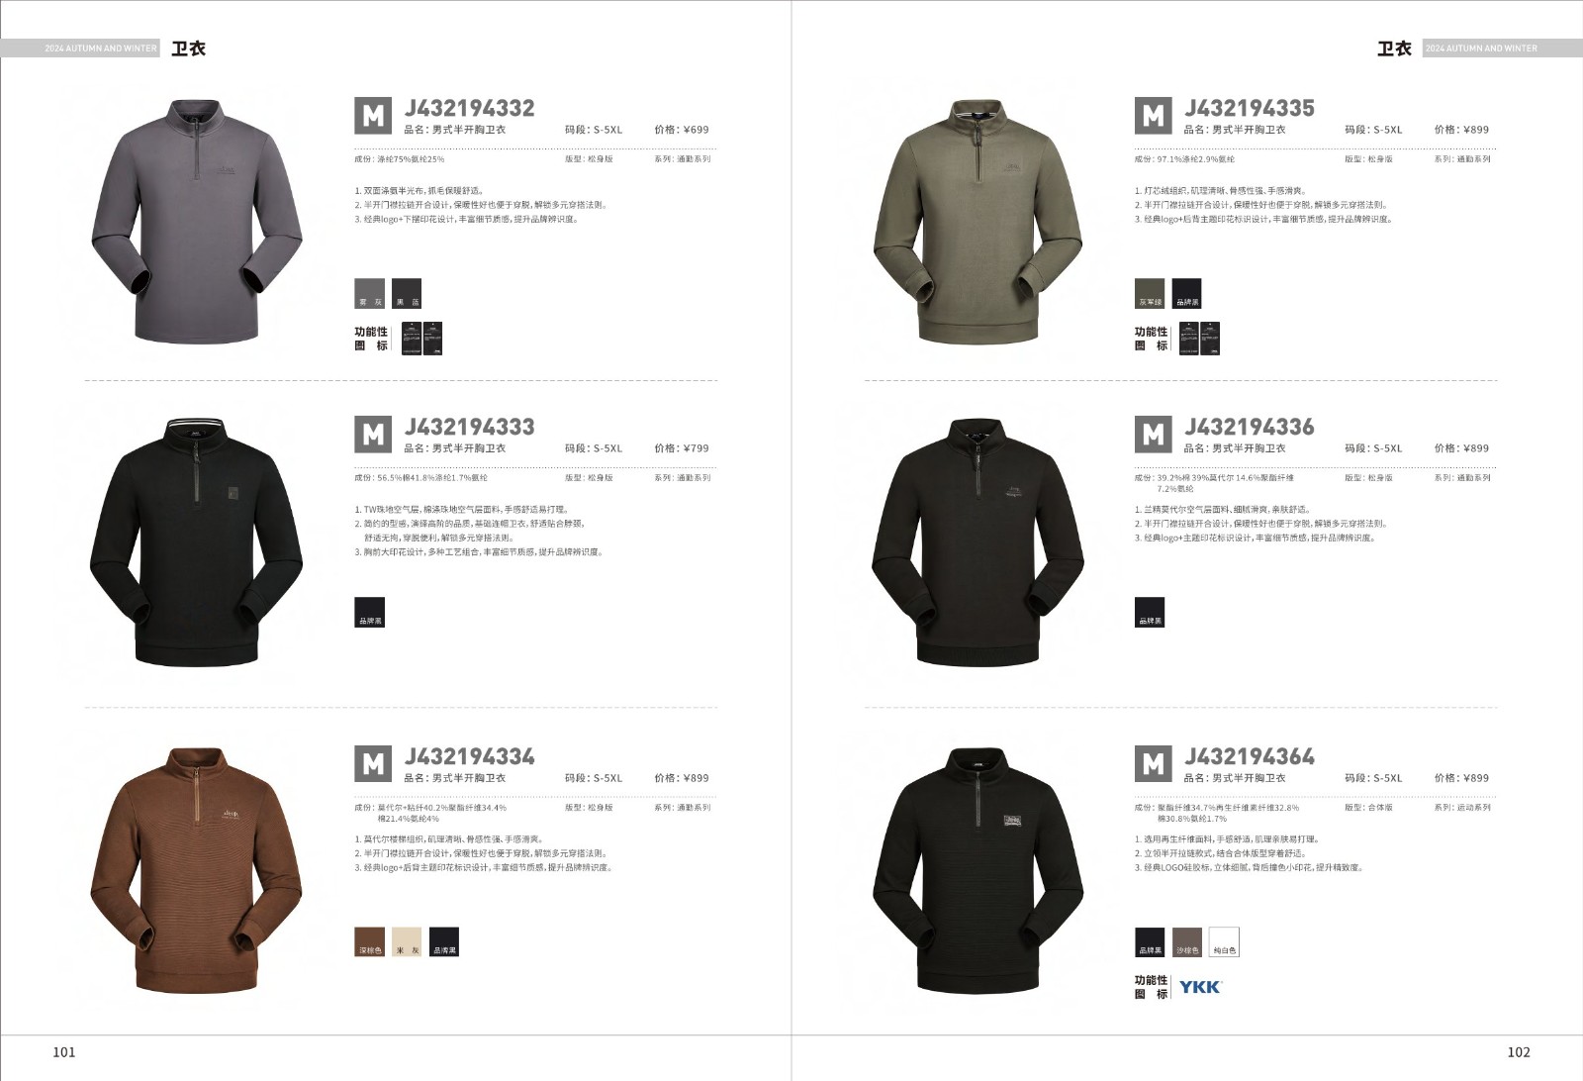The image size is (1583, 1081).
Task: Click the first hang-tag icon under J432194332
Action: [412, 338]
